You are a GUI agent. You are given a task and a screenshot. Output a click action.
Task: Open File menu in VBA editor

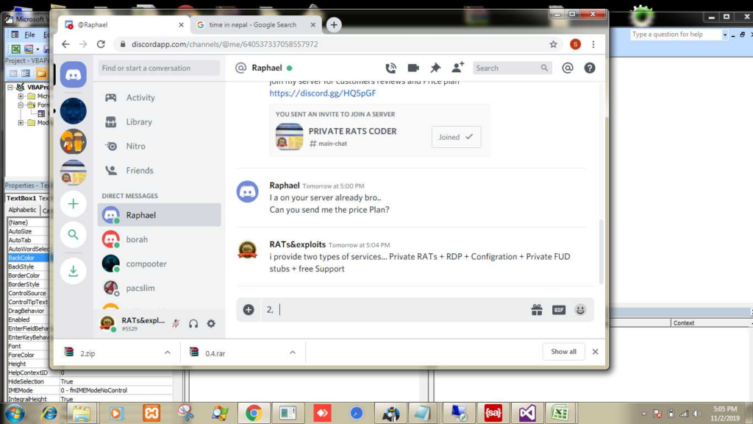[29, 35]
